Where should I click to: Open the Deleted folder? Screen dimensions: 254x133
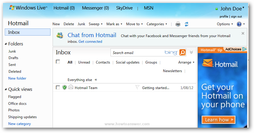point(15,71)
